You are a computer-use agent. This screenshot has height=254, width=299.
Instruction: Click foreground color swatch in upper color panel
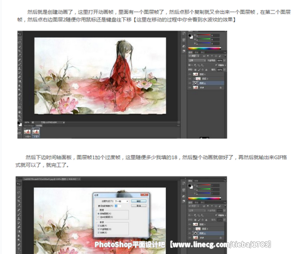pyautogui.click(x=190, y=36)
